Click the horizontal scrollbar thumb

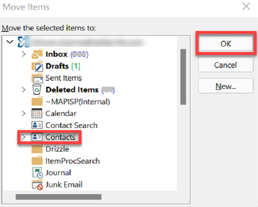pos(58,197)
